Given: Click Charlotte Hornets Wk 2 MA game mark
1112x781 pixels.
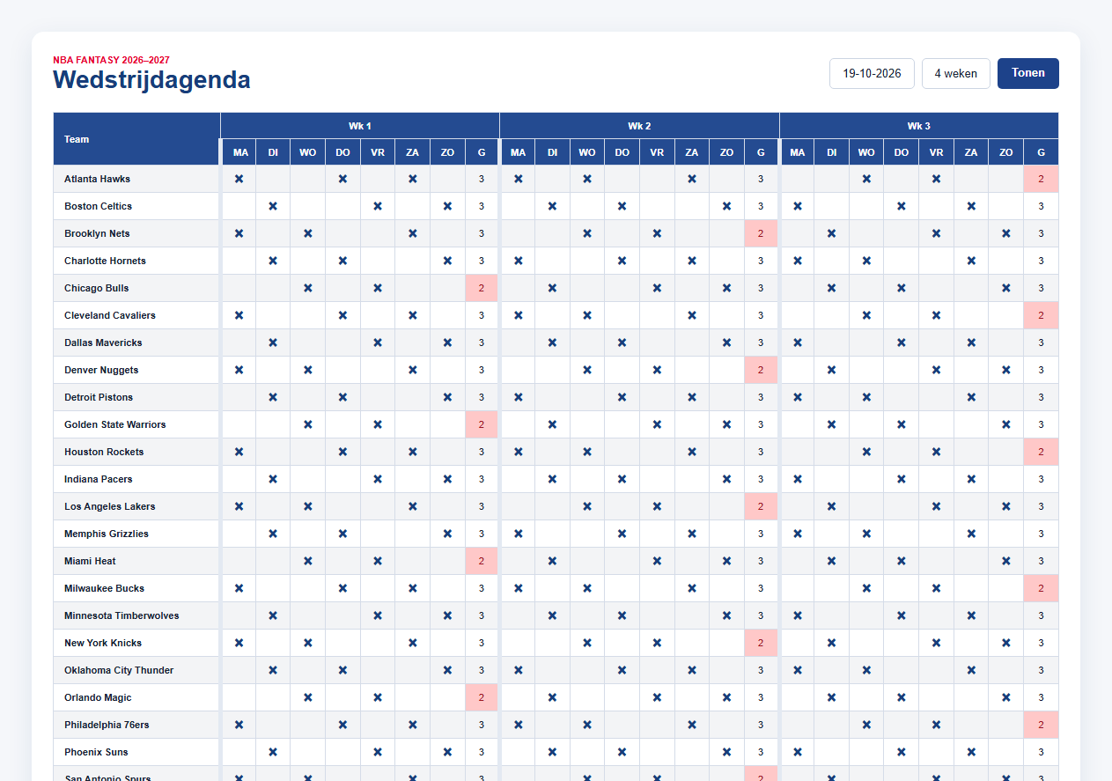Looking at the screenshot, I should 518,261.
